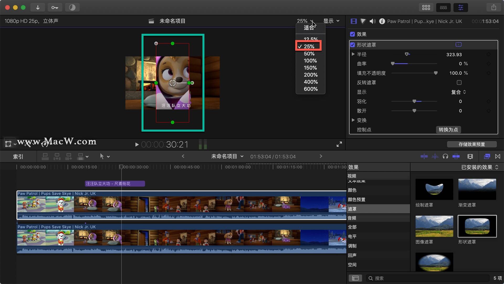Enter fullscreen viewer with expand arrows
This screenshot has width=504, height=284.
339,144
